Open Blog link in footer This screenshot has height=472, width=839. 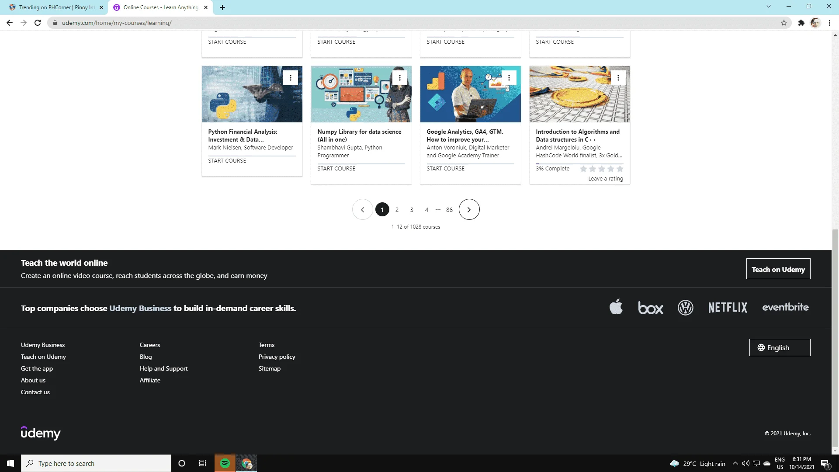point(146,357)
